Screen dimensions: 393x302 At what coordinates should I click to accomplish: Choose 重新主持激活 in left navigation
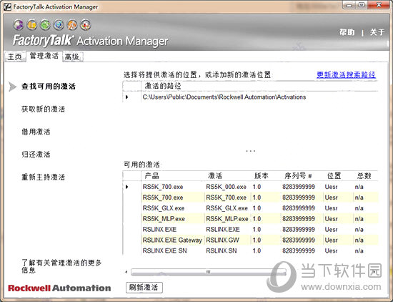click(x=43, y=177)
